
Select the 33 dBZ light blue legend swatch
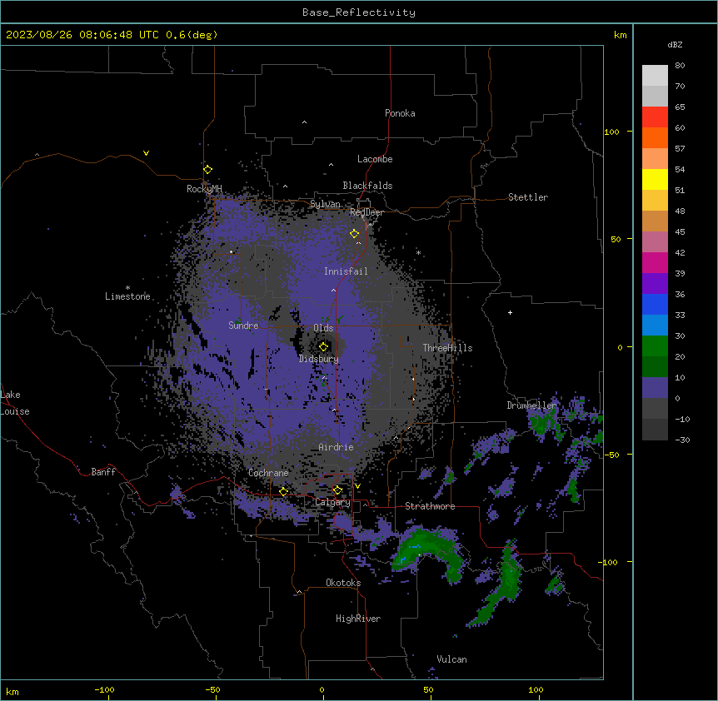tap(655, 326)
